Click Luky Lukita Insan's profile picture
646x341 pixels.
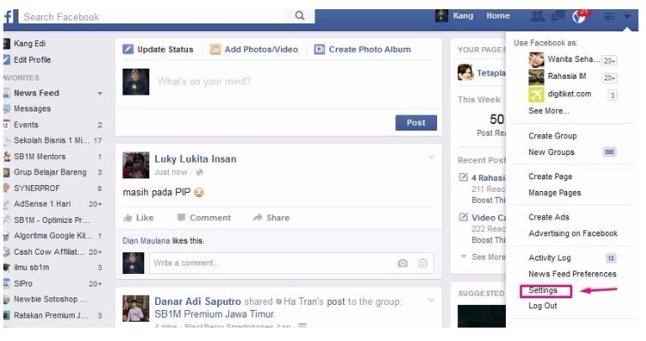pyautogui.click(x=136, y=165)
